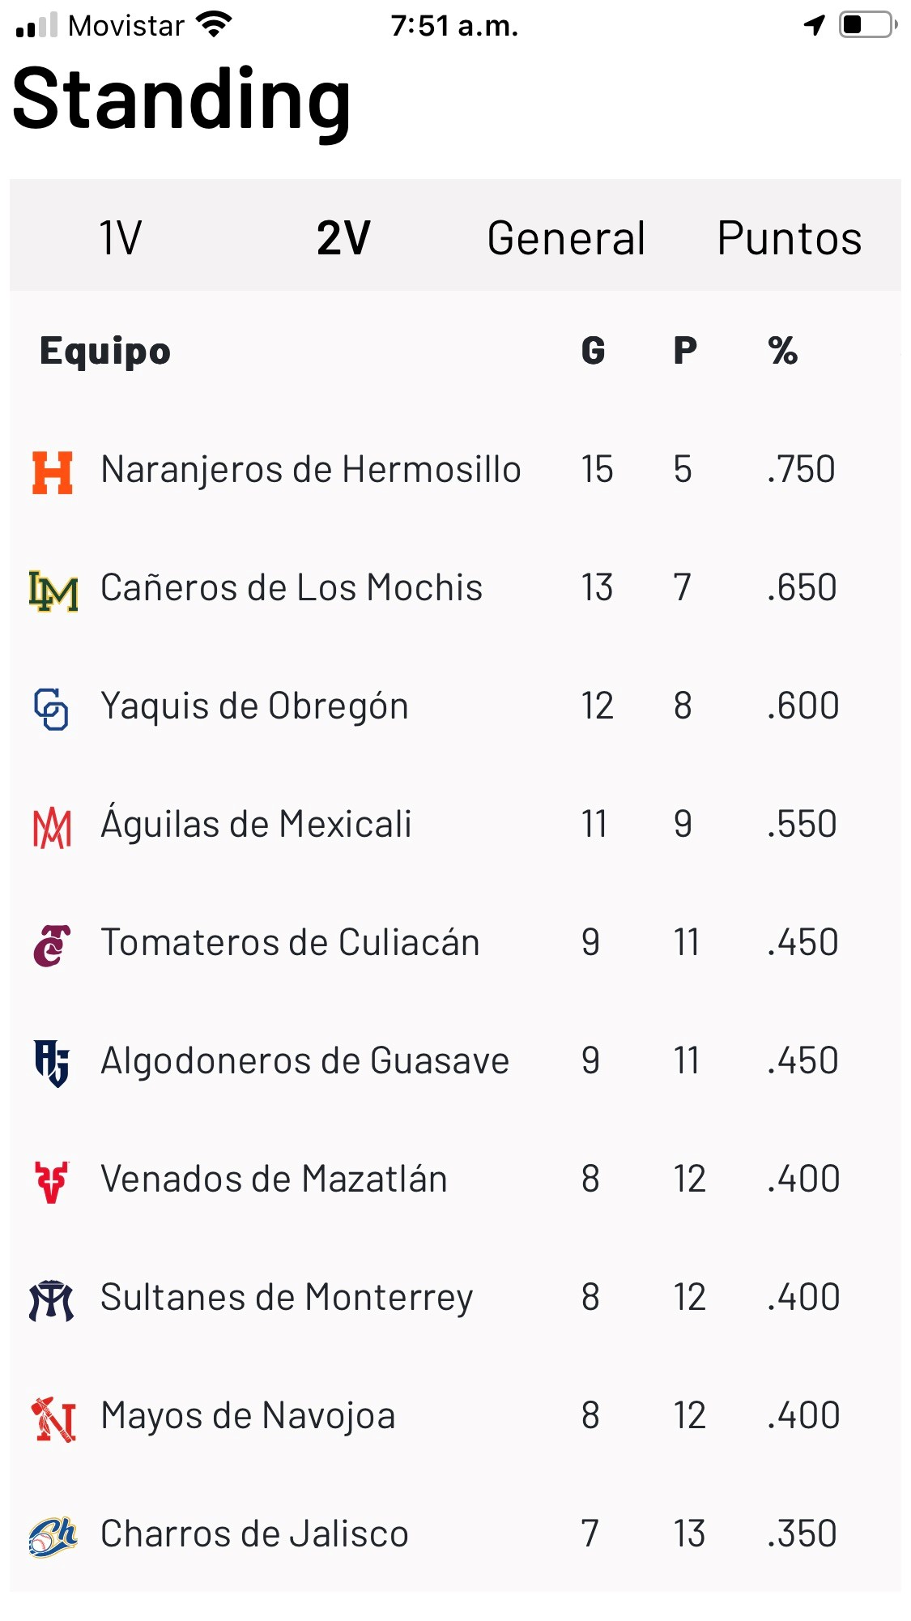Image resolution: width=911 pixels, height=1621 pixels.
Task: Switch to the 1V tab
Action: click(121, 238)
